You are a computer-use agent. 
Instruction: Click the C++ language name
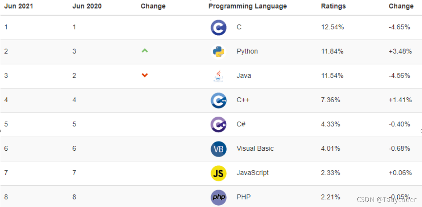click(243, 100)
